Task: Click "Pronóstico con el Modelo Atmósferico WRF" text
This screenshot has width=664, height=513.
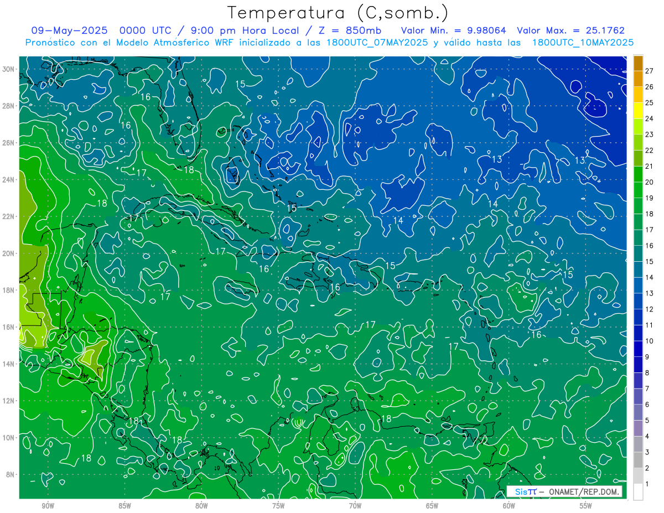Action: point(129,43)
